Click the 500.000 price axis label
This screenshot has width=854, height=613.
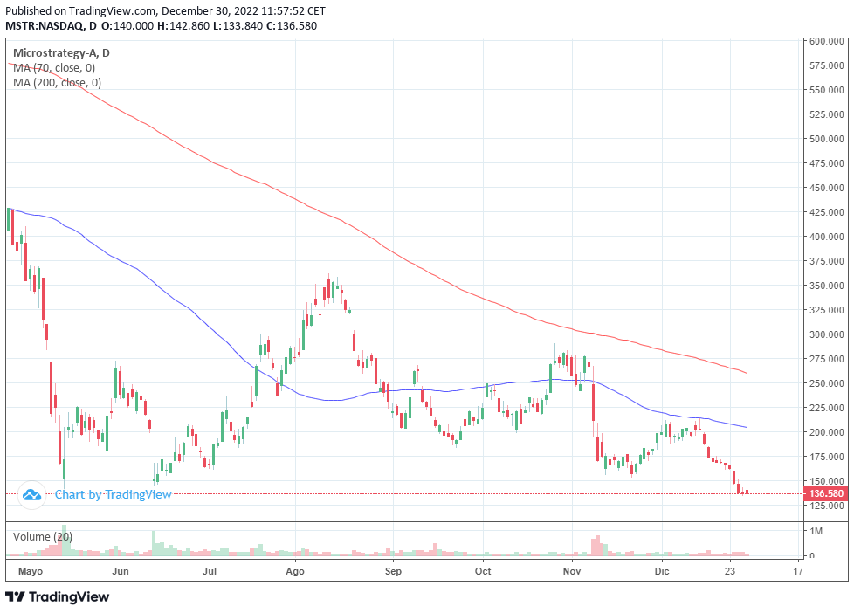tap(827, 139)
